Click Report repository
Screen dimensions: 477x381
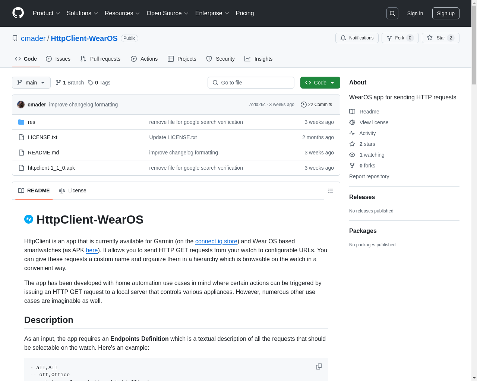[x=369, y=176]
